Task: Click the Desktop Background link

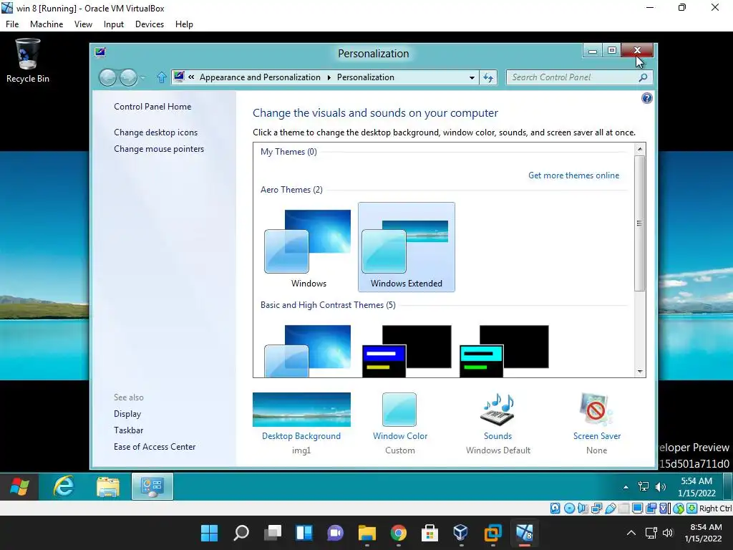Action: pyautogui.click(x=301, y=436)
